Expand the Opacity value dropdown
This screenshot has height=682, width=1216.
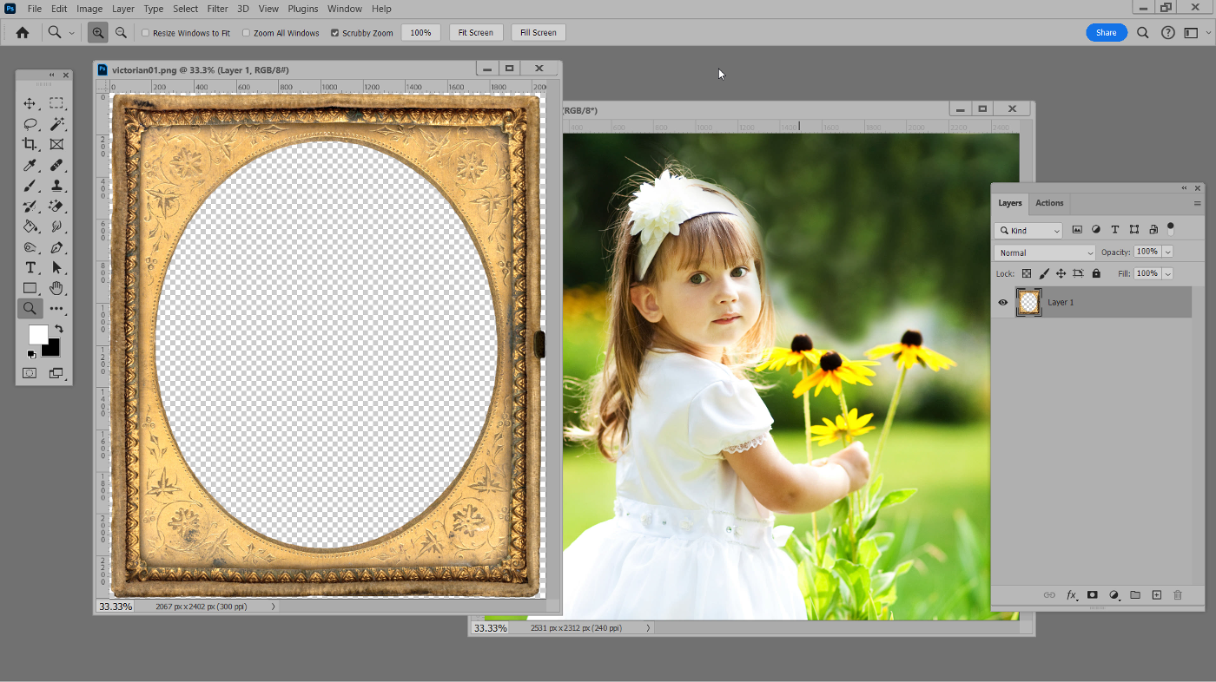coord(1167,252)
